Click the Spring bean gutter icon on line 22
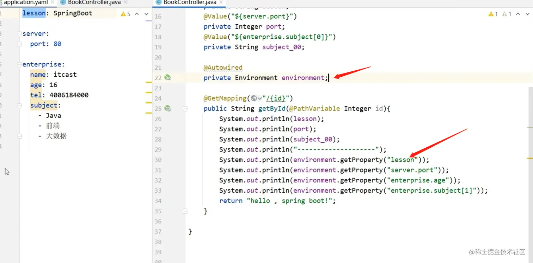The height and width of the screenshot is (263, 533). 167,78
